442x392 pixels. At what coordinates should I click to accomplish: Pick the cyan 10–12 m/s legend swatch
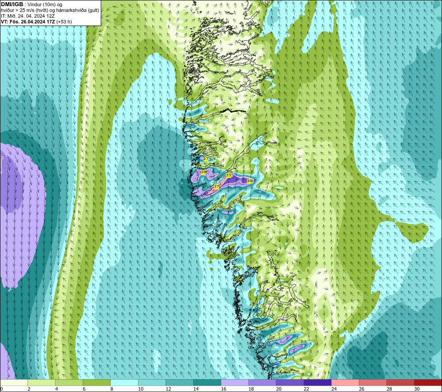pos(152,383)
